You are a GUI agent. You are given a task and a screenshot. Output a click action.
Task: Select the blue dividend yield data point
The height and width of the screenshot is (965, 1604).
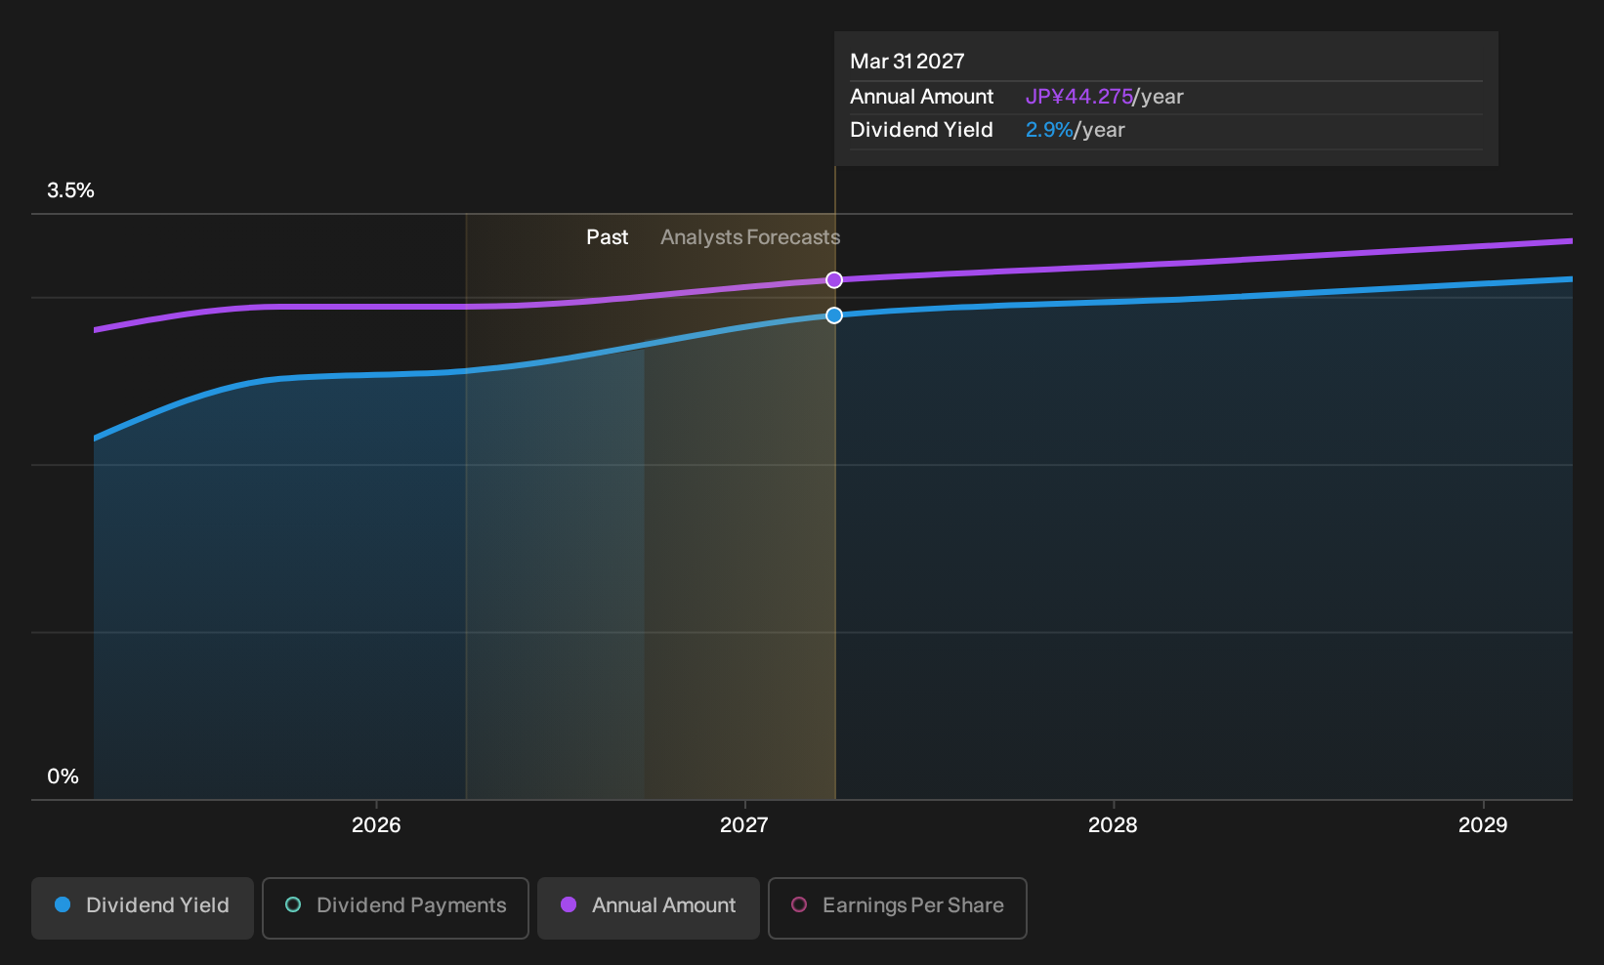click(x=834, y=315)
